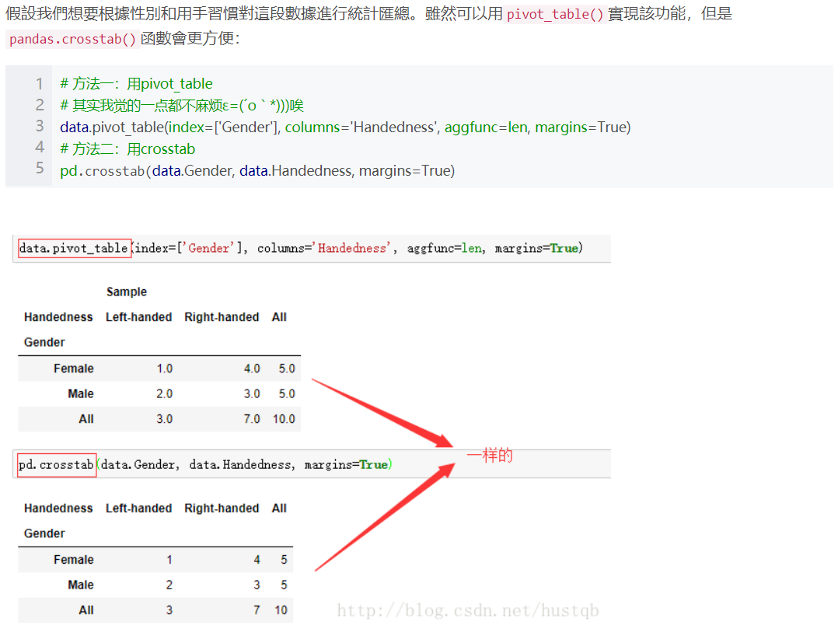Click line number 4 in the code block
838x629 pixels.
pos(40,149)
